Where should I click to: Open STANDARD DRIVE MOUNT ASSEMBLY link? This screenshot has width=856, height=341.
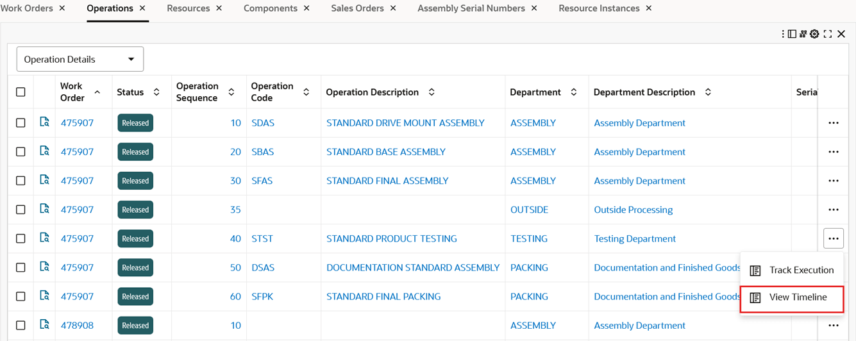(x=405, y=123)
